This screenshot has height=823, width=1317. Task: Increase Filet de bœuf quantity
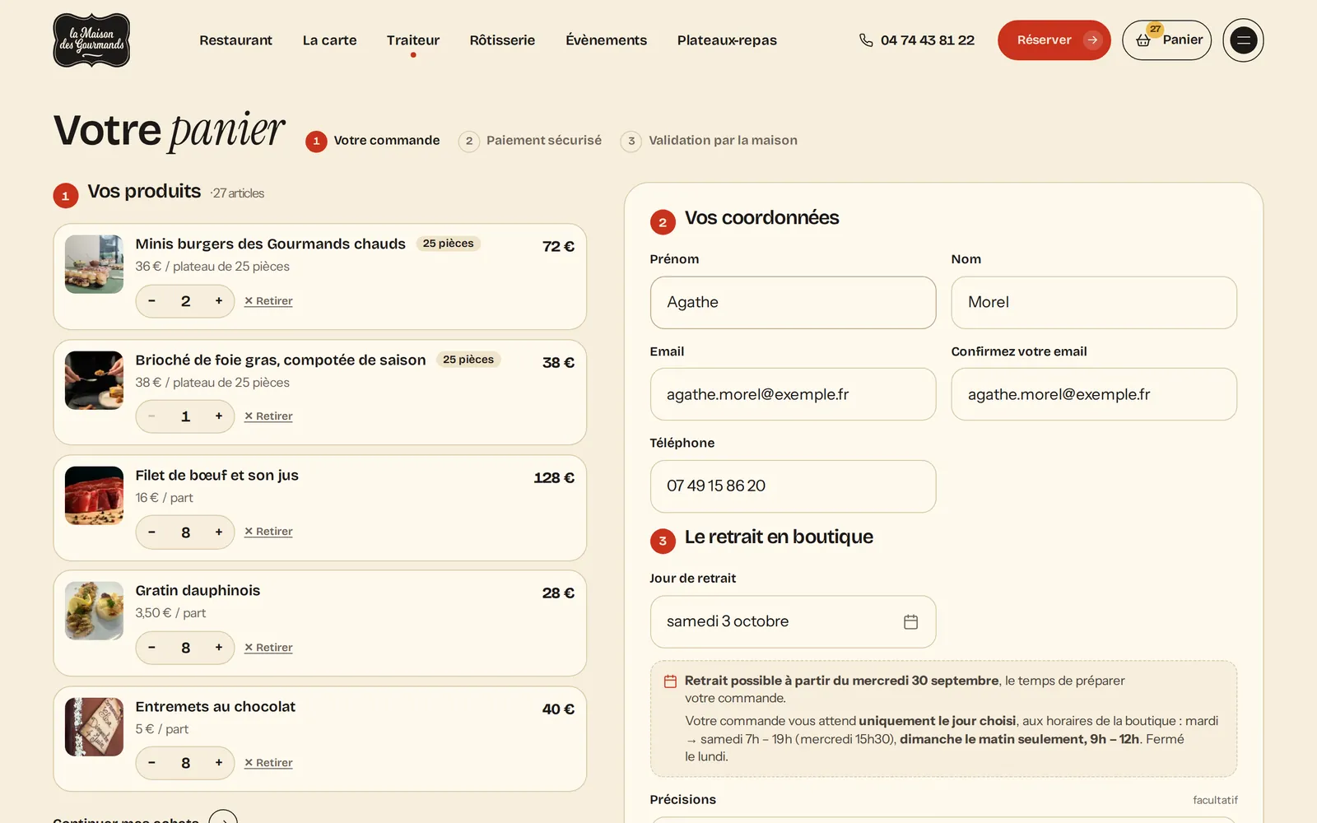[219, 532]
